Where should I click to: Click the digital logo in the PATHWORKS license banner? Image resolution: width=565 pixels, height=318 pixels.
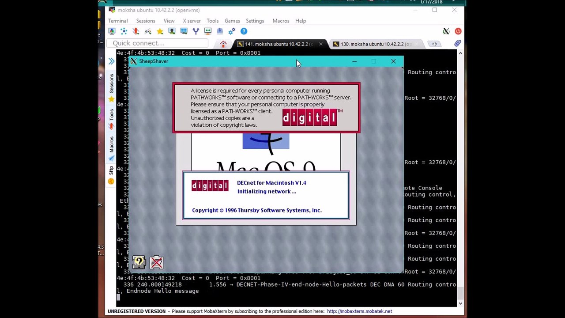tap(309, 117)
